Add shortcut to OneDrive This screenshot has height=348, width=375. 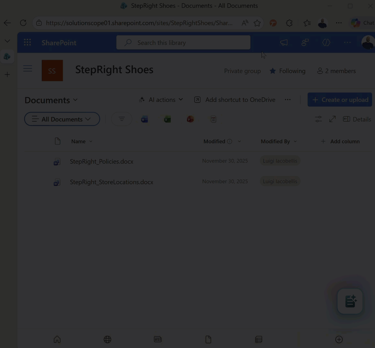tap(235, 100)
